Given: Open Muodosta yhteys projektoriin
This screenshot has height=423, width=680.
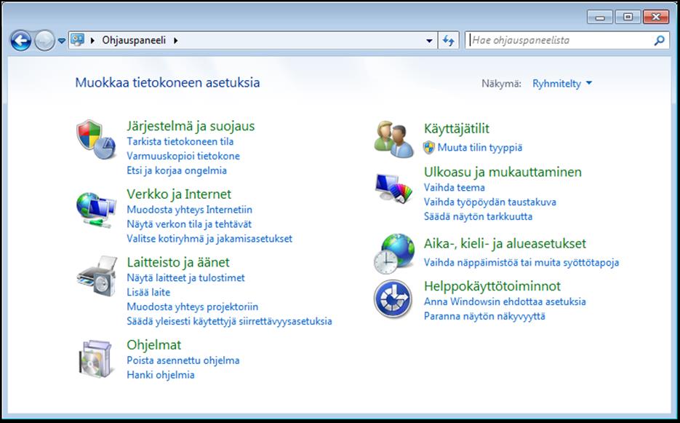Looking at the screenshot, I should (193, 307).
